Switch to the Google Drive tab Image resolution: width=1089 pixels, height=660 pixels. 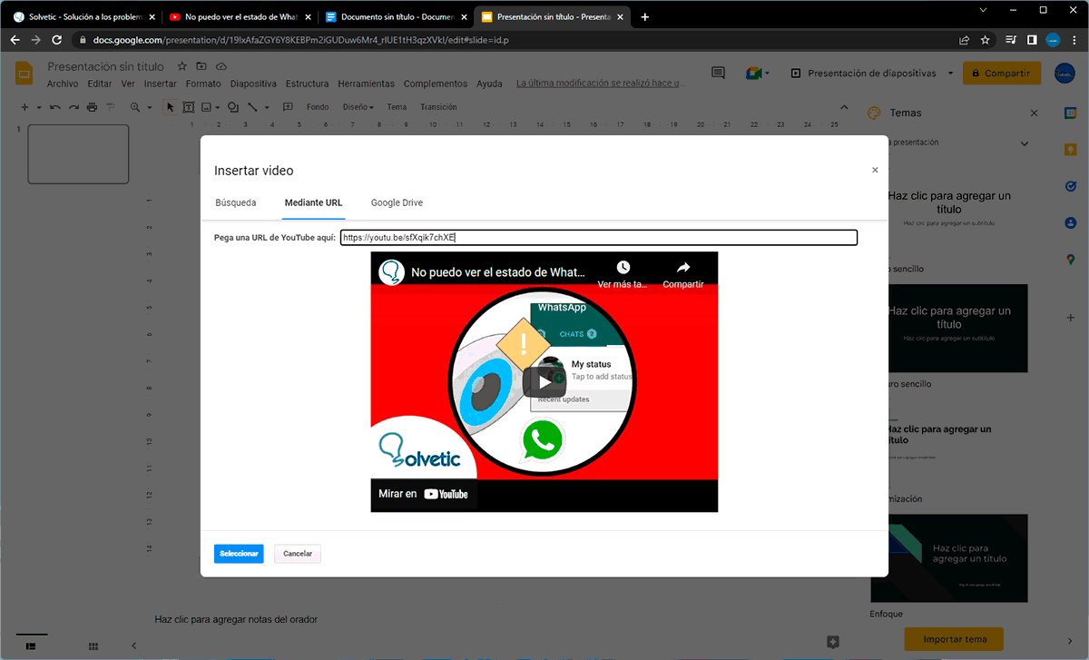pyautogui.click(x=397, y=202)
